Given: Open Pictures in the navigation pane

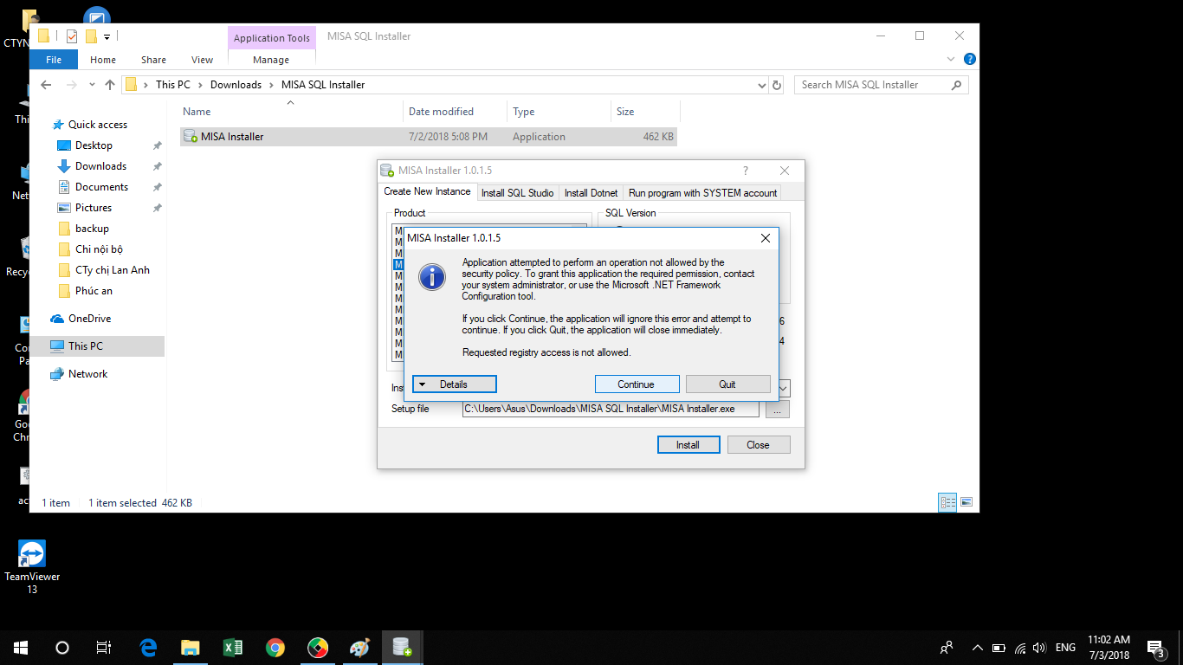Looking at the screenshot, I should [94, 208].
